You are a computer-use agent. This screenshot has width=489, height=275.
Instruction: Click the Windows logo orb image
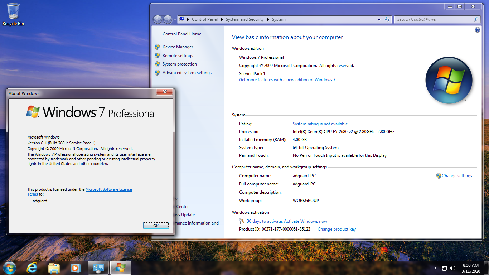[x=449, y=80]
